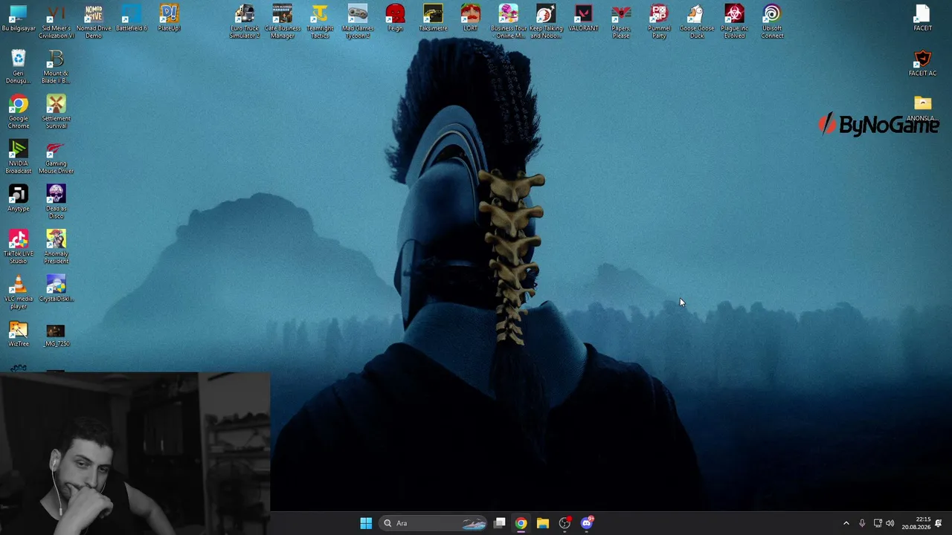This screenshot has height=535, width=952.
Task: Click the microphone icon in system tray
Action: point(862,523)
